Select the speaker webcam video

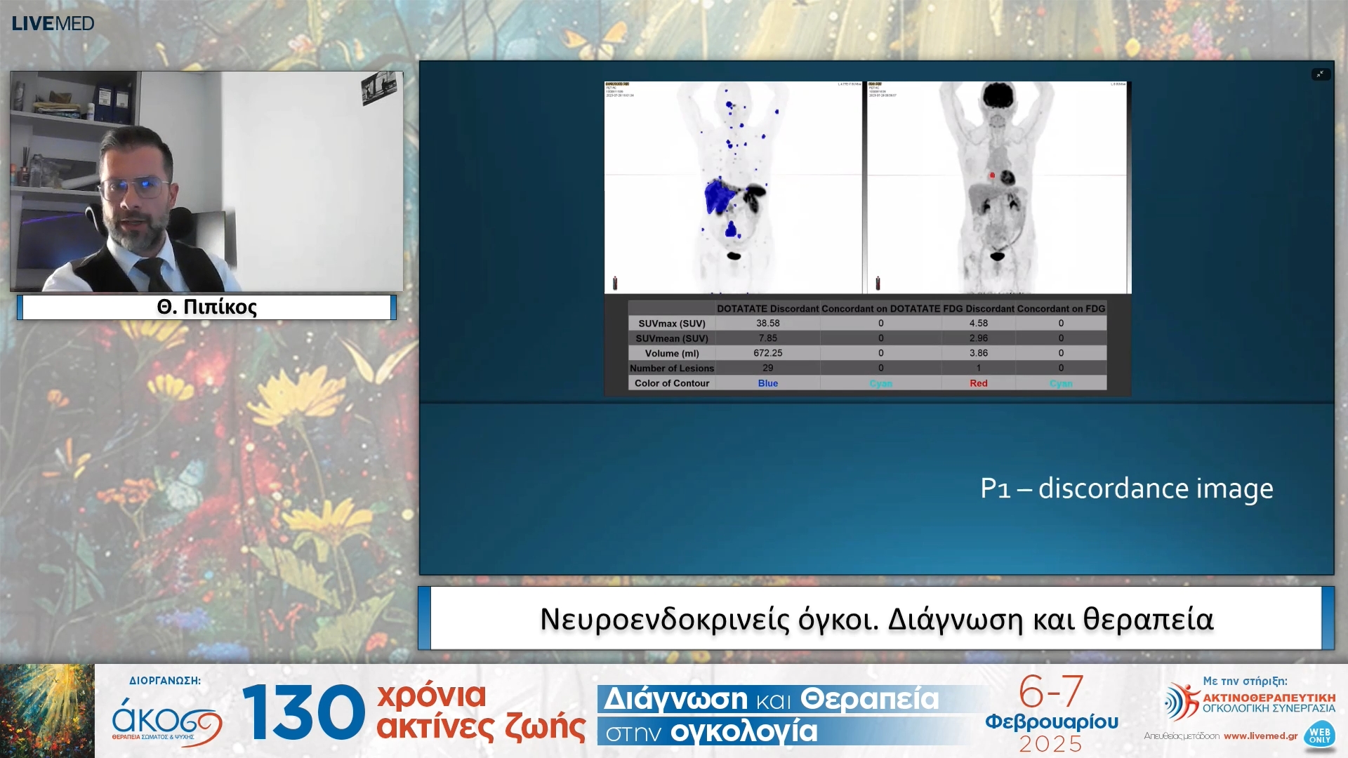click(x=206, y=181)
